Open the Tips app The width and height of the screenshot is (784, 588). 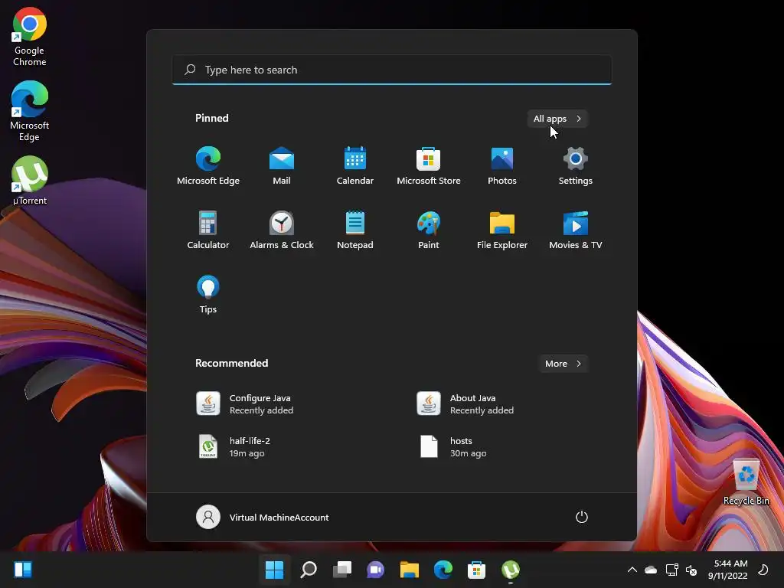pyautogui.click(x=208, y=295)
